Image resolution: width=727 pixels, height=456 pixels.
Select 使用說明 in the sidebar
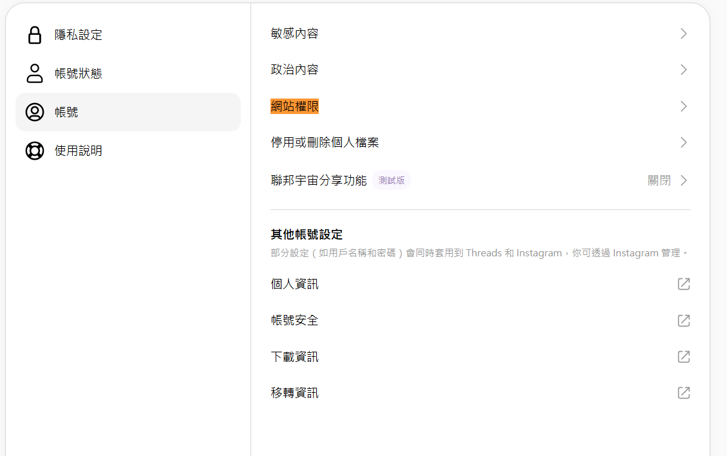[x=79, y=151]
